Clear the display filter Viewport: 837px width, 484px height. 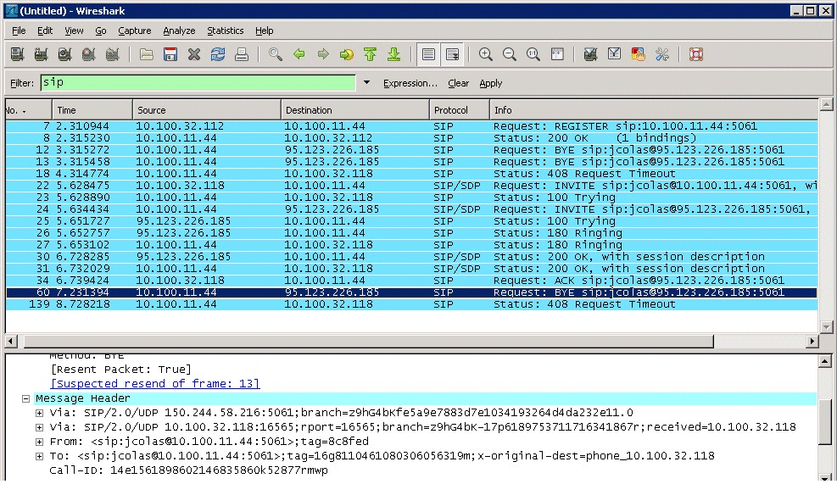coord(458,83)
